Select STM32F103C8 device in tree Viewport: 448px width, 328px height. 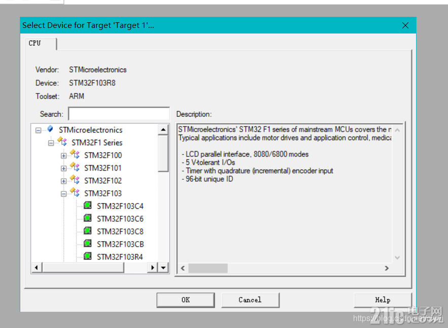coord(120,232)
